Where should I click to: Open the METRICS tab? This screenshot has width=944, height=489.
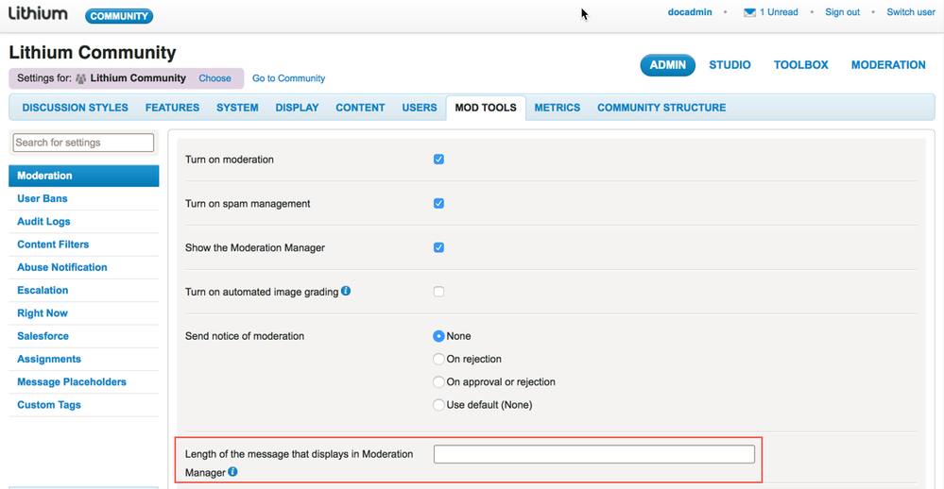[558, 108]
